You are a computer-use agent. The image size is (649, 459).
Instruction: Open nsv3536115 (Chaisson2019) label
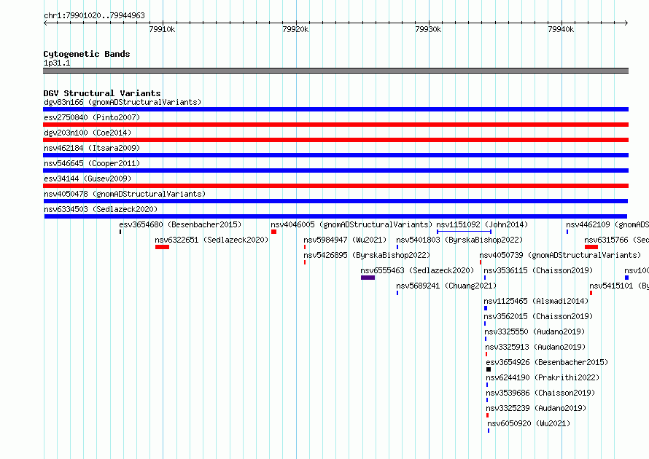coord(538,270)
